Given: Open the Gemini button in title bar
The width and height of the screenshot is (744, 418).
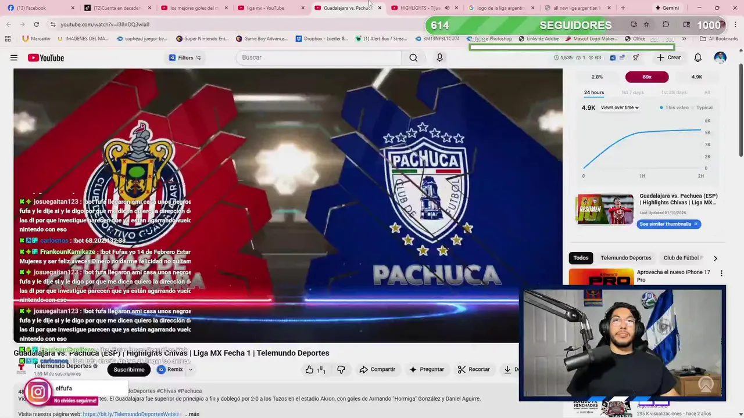Looking at the screenshot, I should (x=667, y=8).
